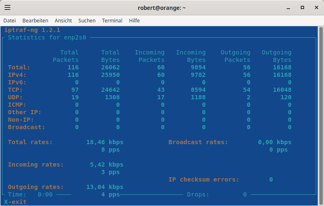Click the title bar text robert@orange

pyautogui.click(x=162, y=8)
